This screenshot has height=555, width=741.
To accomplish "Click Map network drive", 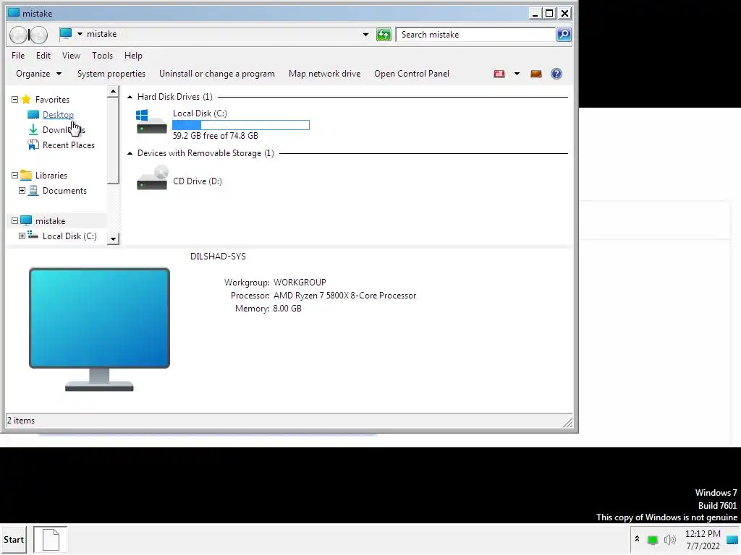I will click(x=325, y=74).
